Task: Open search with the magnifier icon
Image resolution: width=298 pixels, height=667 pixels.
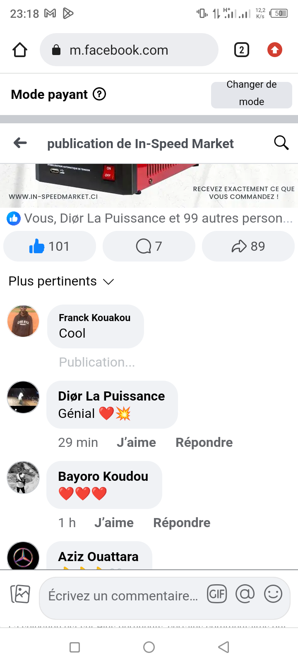Action: [x=281, y=143]
